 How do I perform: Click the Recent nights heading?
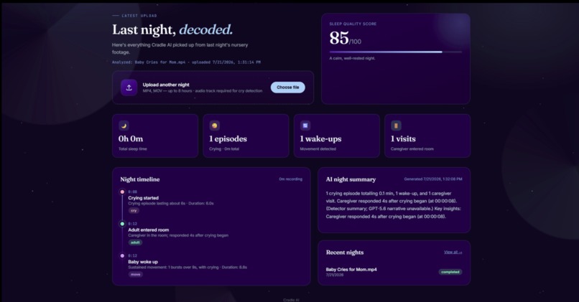coord(345,253)
